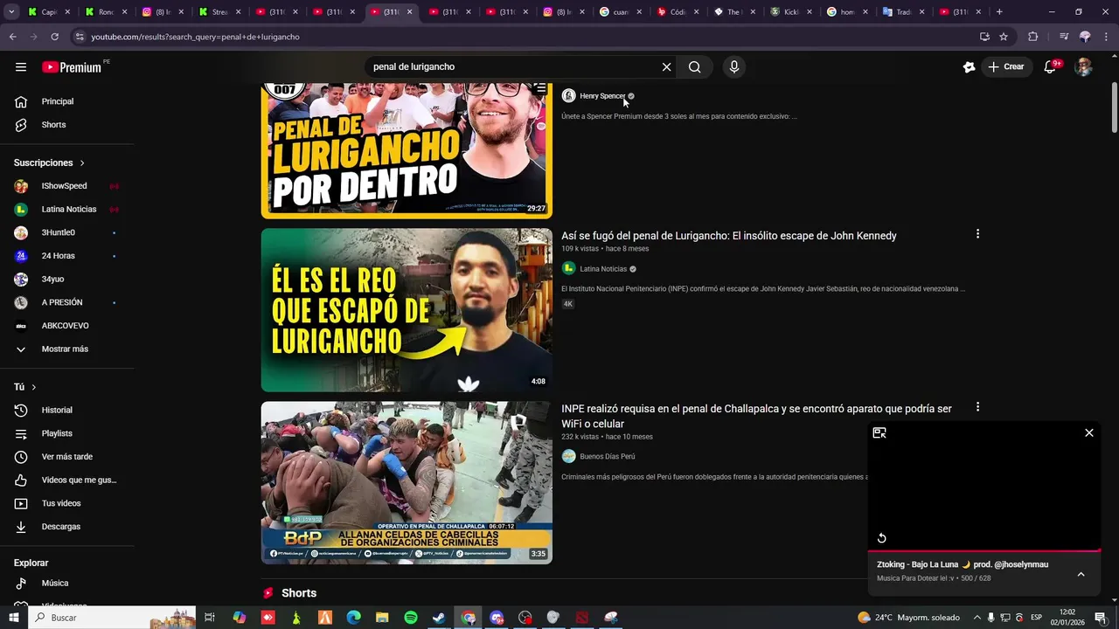Image resolution: width=1119 pixels, height=629 pixels.
Task: Expand Suscripciones section
Action: coord(50,162)
